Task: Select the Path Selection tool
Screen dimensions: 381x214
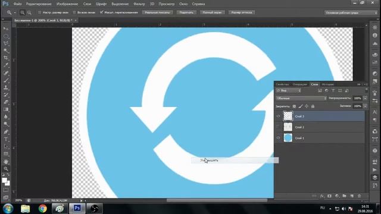Action: [6, 147]
